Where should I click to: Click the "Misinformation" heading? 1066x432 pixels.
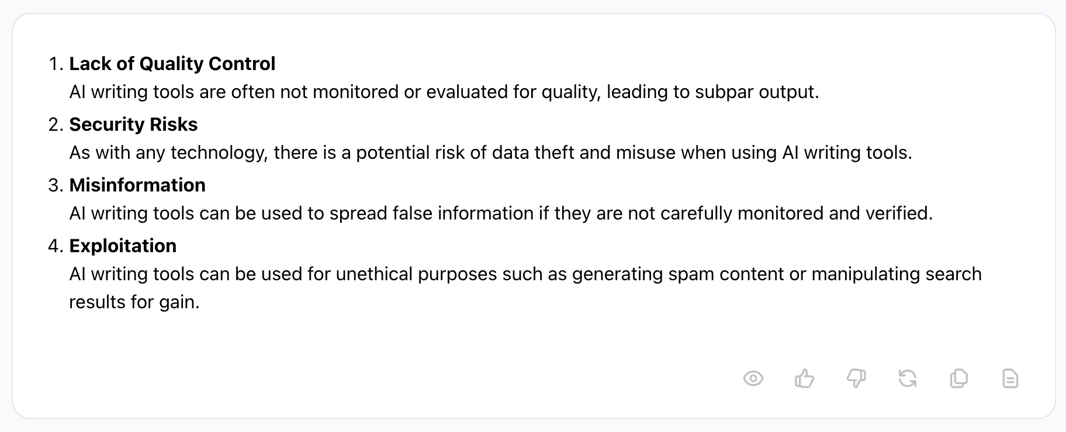137,185
